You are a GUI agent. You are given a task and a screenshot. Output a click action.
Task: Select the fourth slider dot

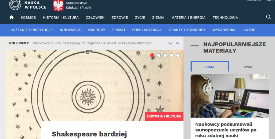coord(172,55)
